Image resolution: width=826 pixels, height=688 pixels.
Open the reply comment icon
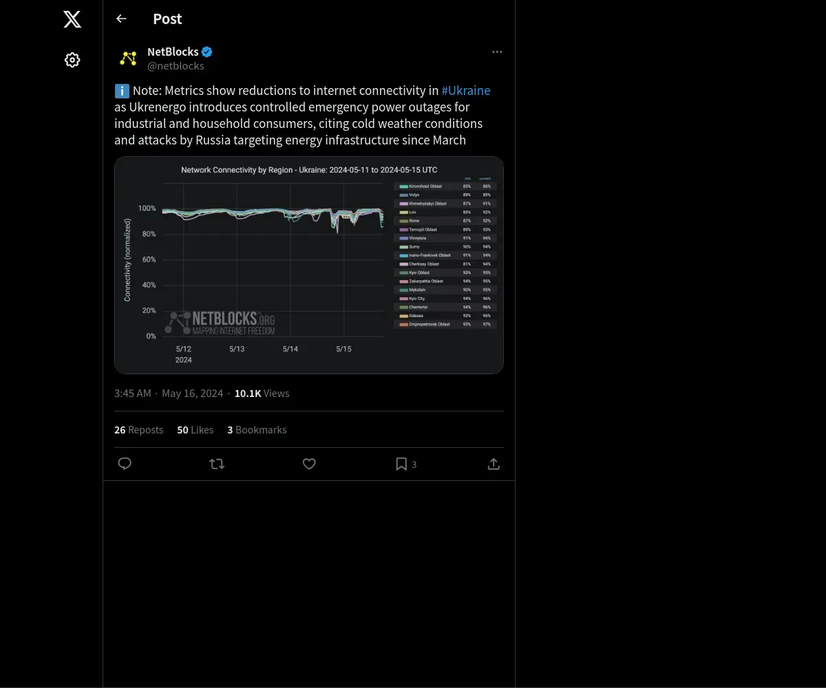[125, 464]
